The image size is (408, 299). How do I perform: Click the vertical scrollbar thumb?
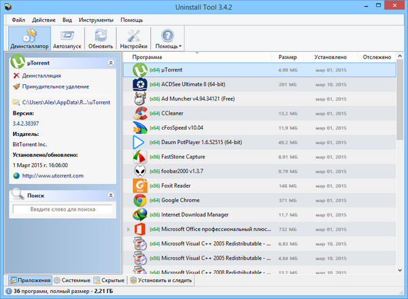pyautogui.click(x=400, y=100)
